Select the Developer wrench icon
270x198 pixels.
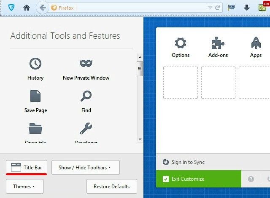pyautogui.click(x=86, y=128)
